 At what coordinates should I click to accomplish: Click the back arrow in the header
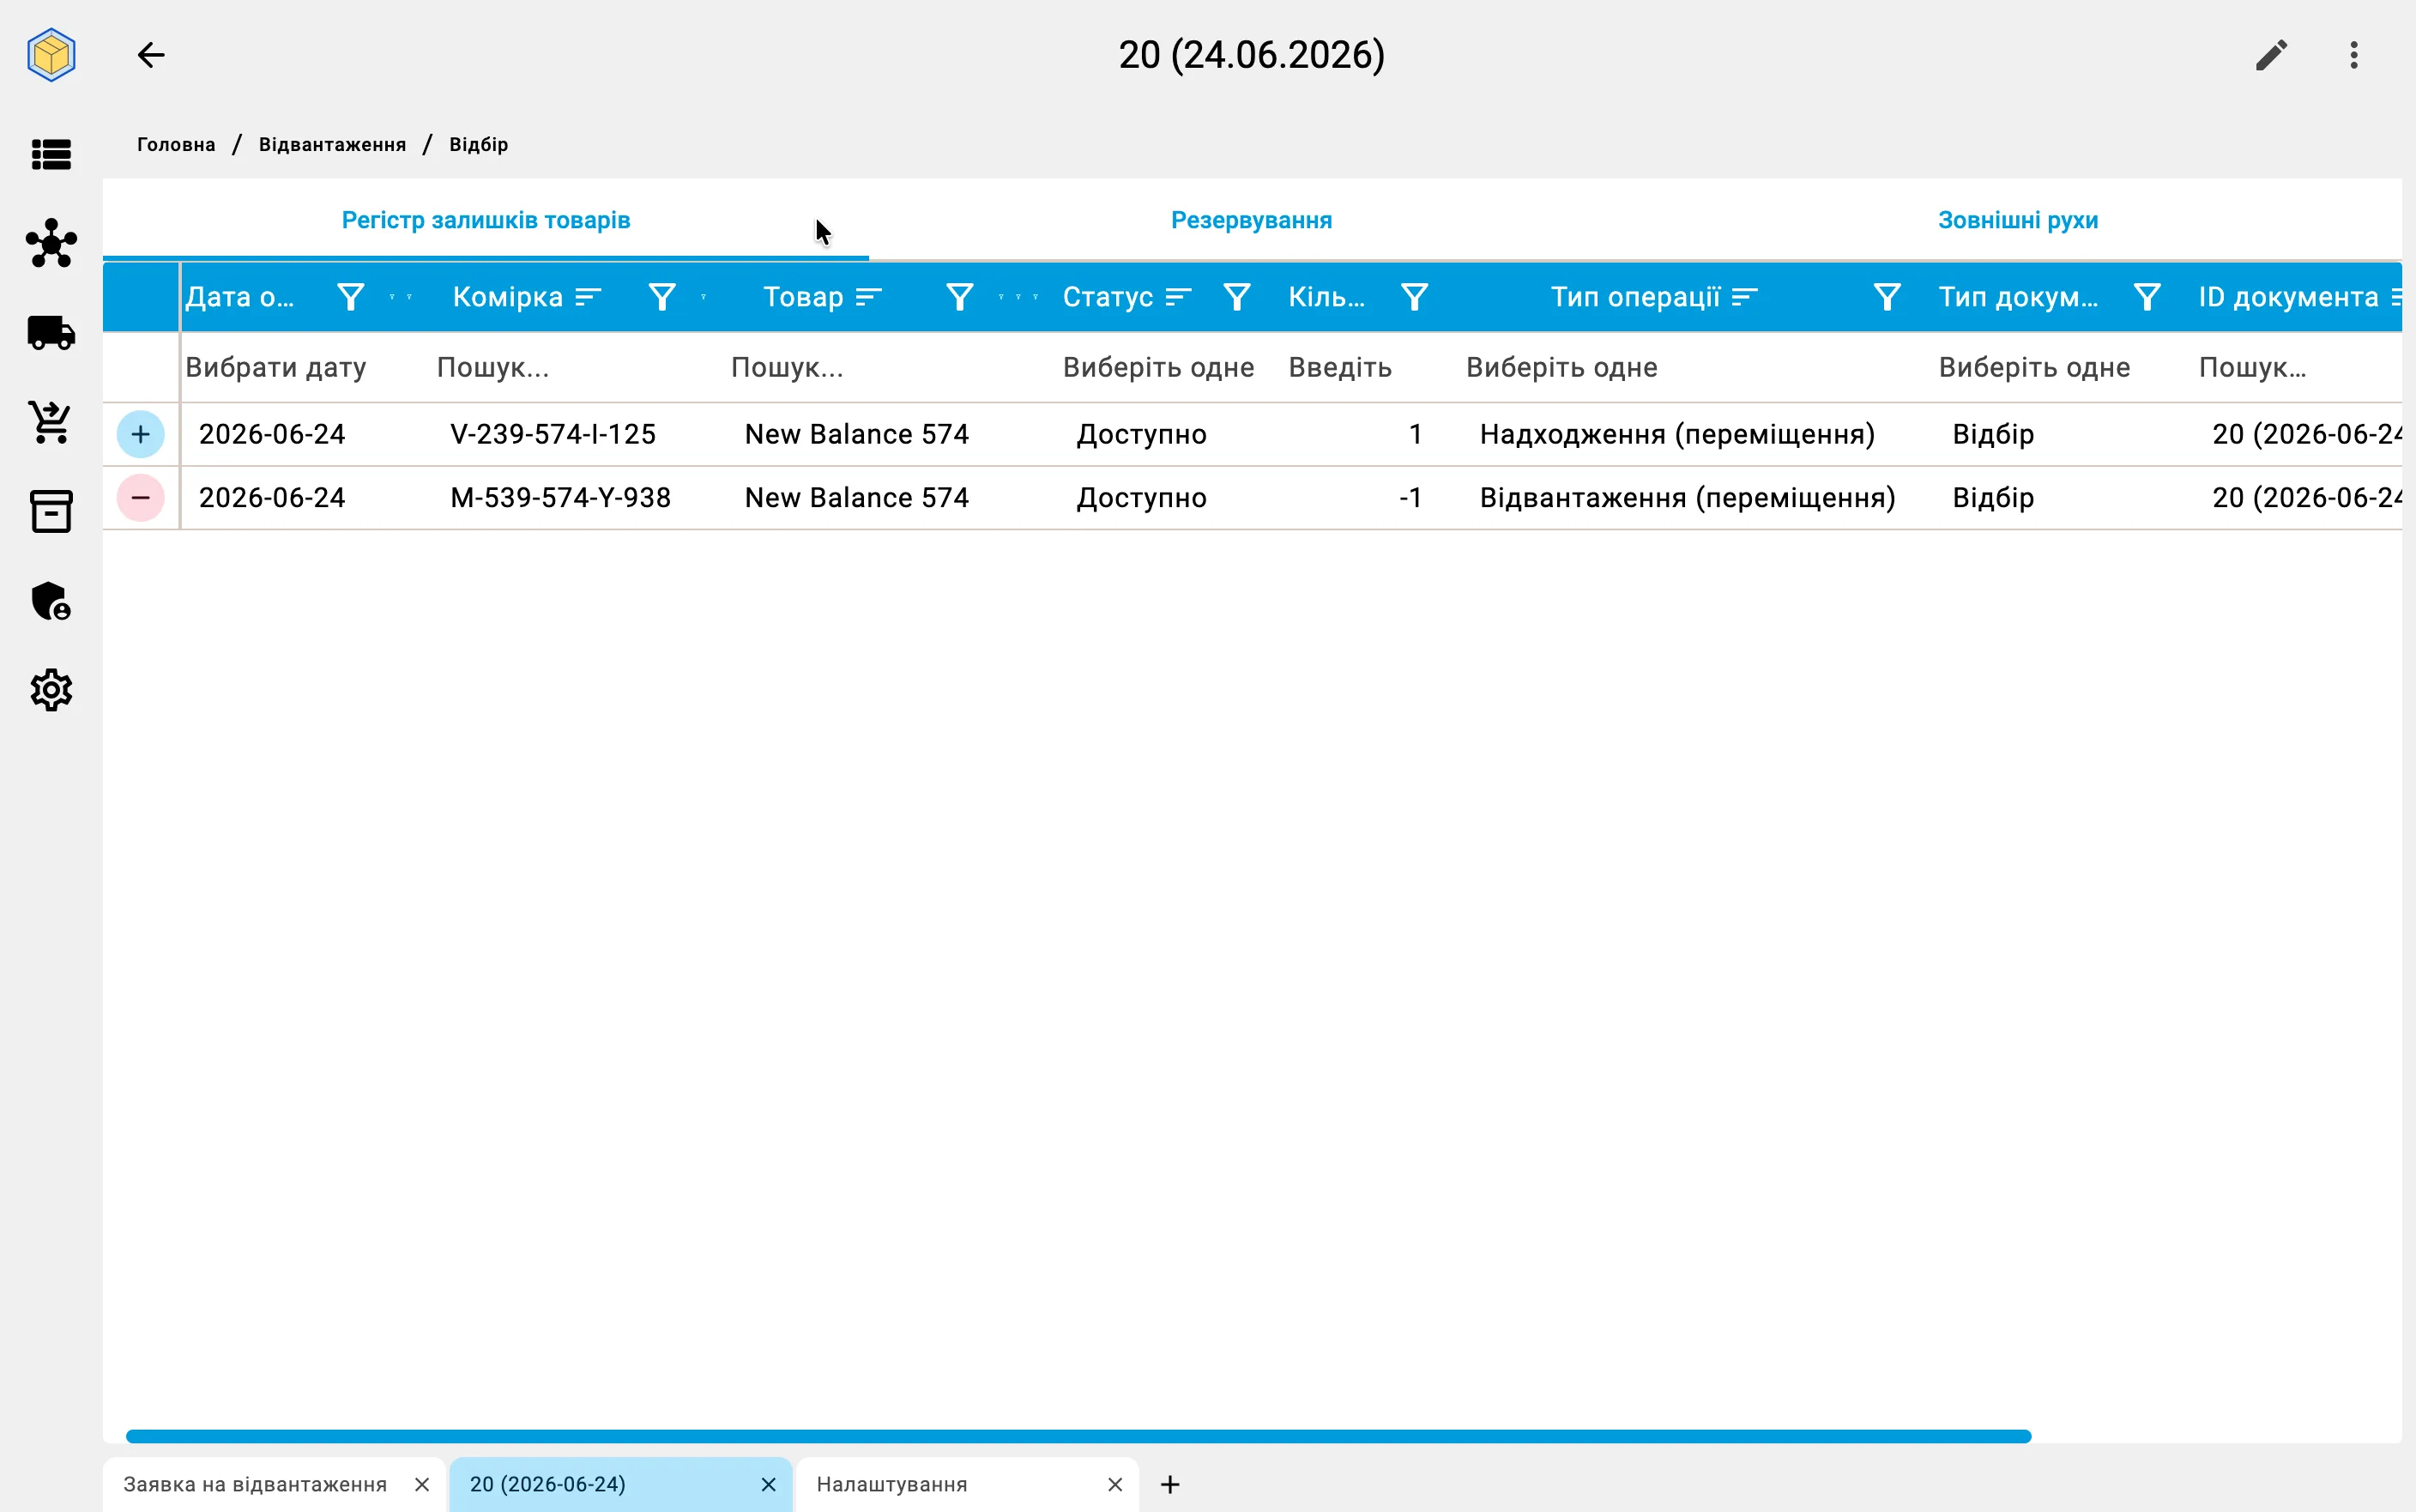click(151, 55)
